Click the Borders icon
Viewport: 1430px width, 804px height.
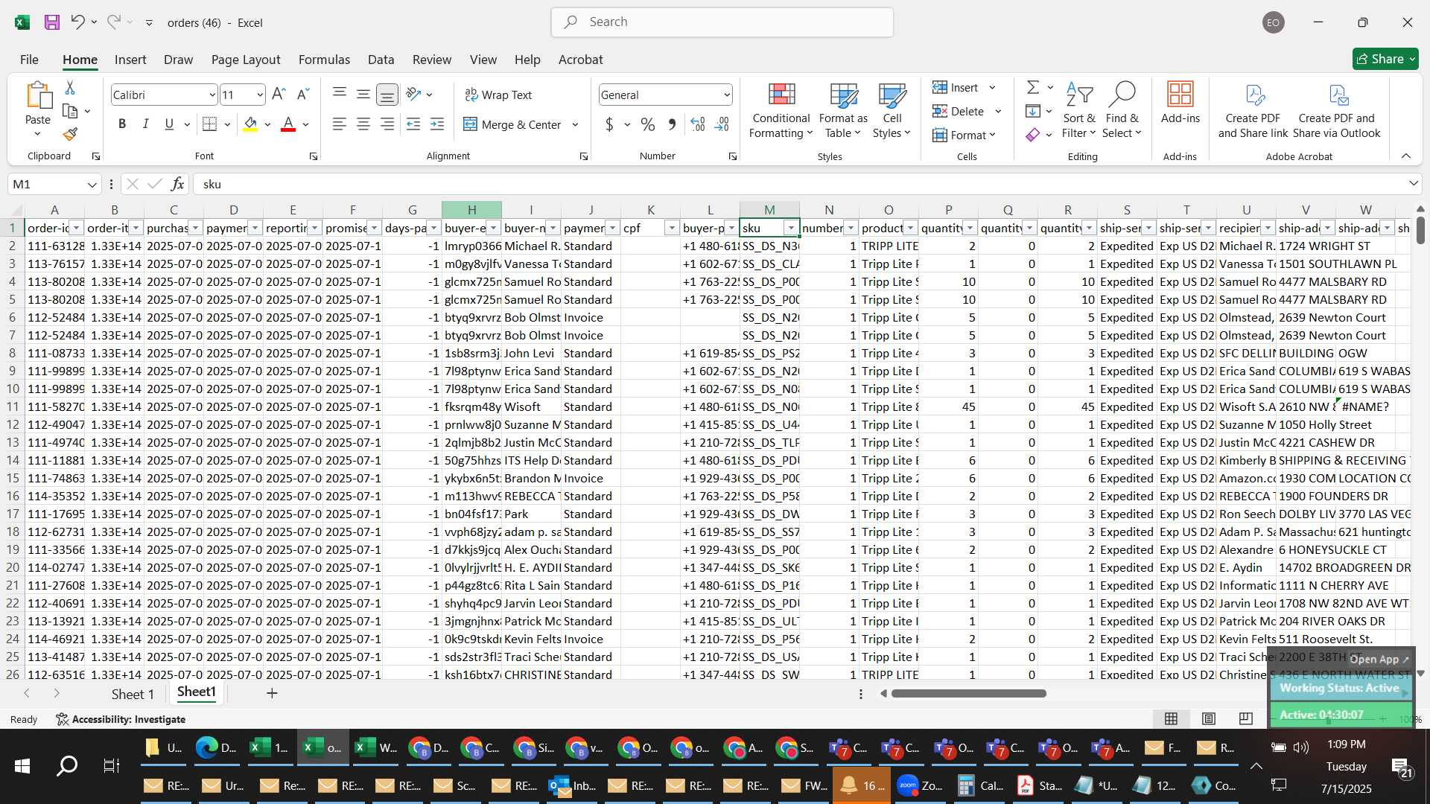pyautogui.click(x=210, y=124)
